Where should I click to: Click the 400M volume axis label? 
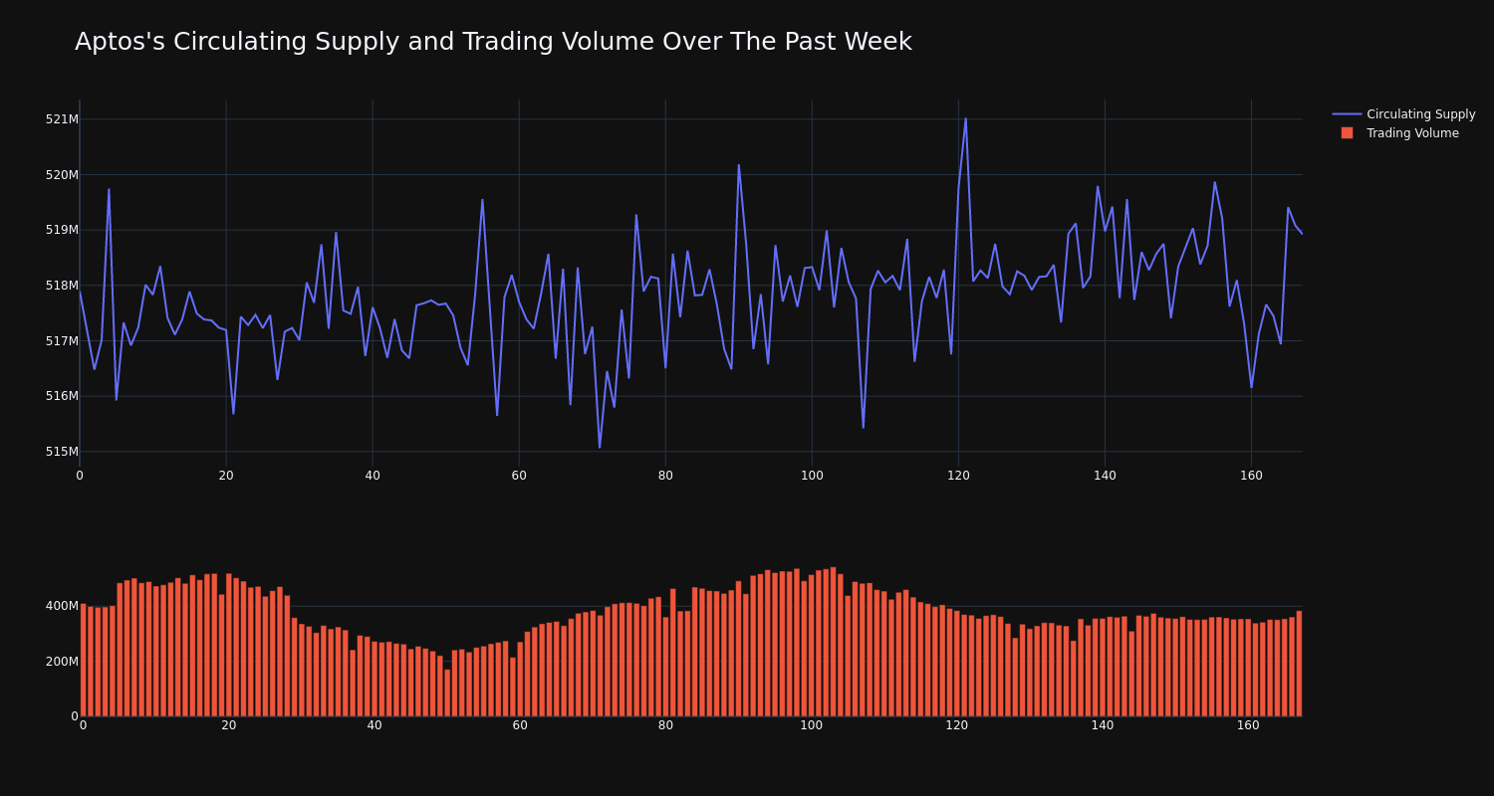click(62, 606)
